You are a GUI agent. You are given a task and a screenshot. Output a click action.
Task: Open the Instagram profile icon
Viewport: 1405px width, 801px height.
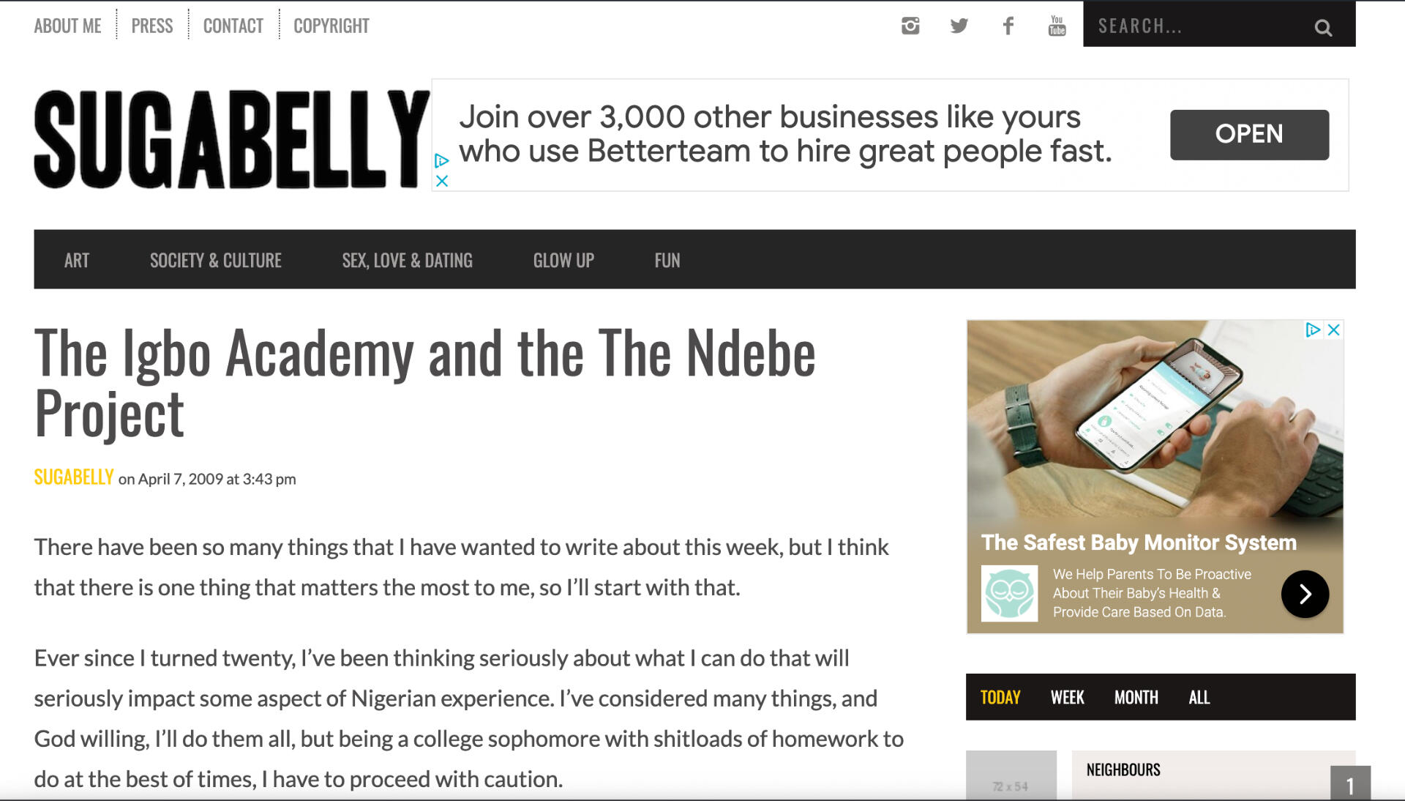click(910, 26)
